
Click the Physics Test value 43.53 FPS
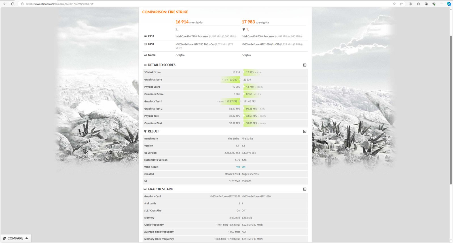coord(251,116)
